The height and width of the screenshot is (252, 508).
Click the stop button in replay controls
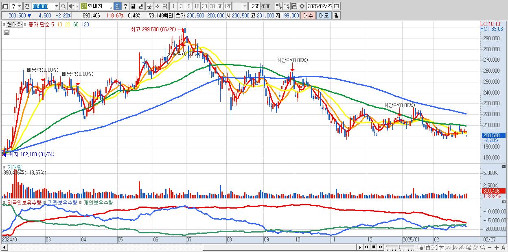[x=373, y=247]
